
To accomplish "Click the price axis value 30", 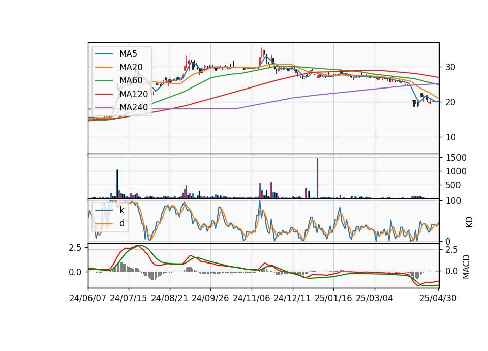I will click(x=450, y=67).
